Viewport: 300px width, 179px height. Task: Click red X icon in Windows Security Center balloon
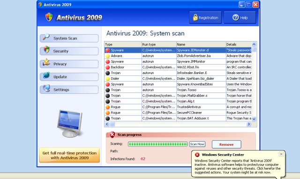click(x=197, y=155)
